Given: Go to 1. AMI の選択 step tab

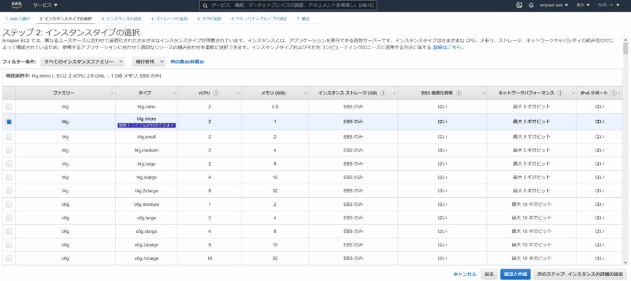Looking at the screenshot, I should 18,19.
